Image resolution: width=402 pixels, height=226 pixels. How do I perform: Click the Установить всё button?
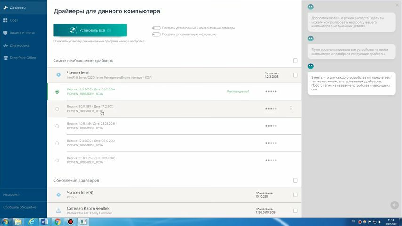coord(90,30)
